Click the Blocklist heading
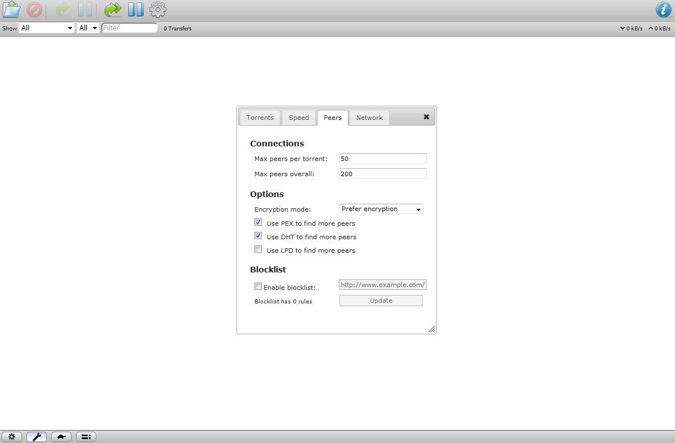This screenshot has height=443, width=675. (268, 270)
